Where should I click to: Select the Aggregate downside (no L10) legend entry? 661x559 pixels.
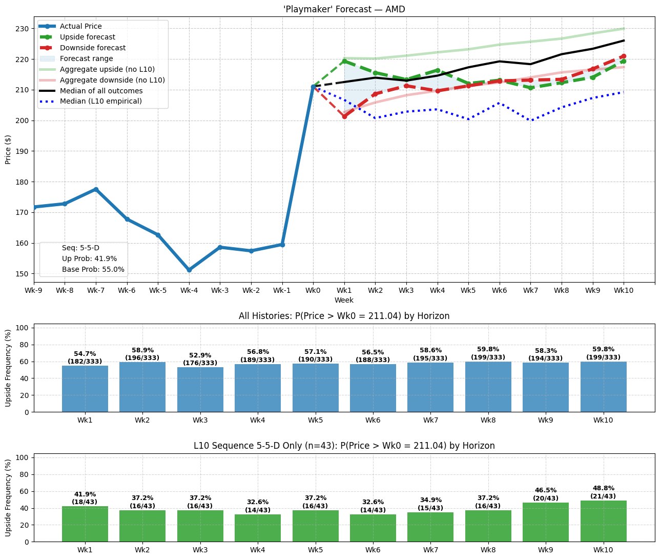pyautogui.click(x=112, y=80)
